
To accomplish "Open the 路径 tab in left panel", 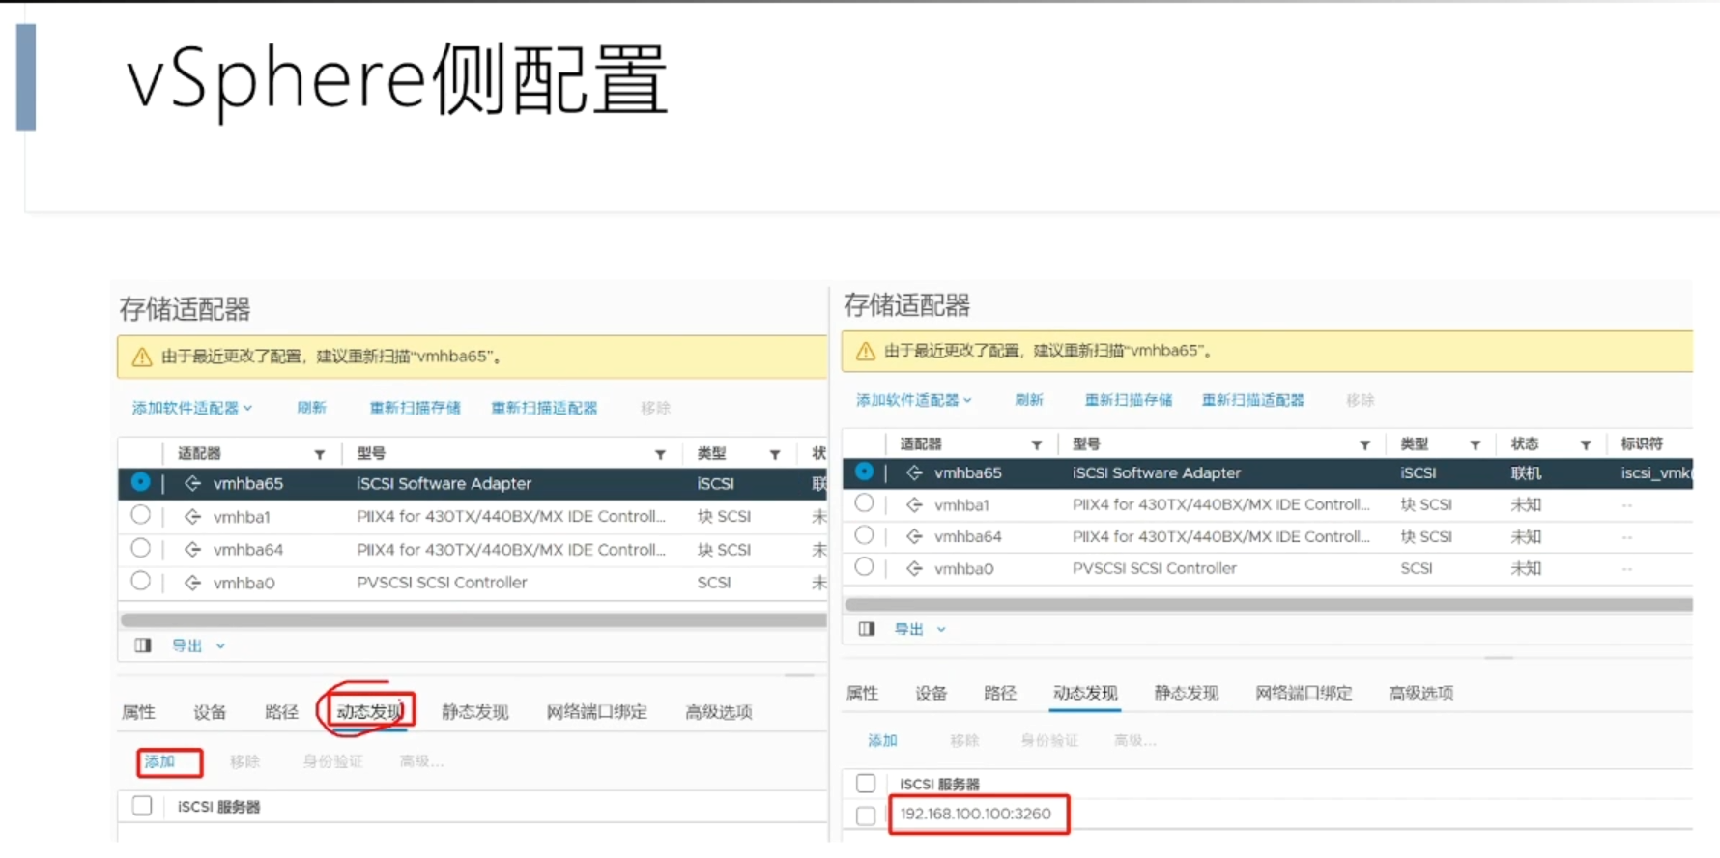I will click(281, 712).
